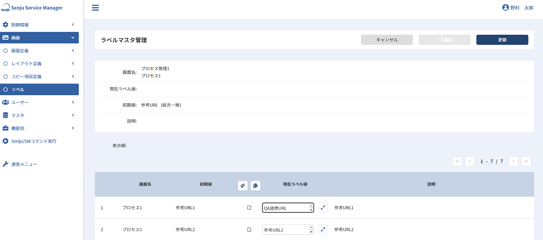Click the プロセス管理1 screen name text
543x240 pixels.
click(155, 69)
